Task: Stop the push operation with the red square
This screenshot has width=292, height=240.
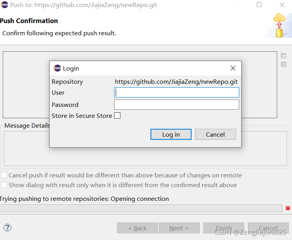Action: click(288, 208)
